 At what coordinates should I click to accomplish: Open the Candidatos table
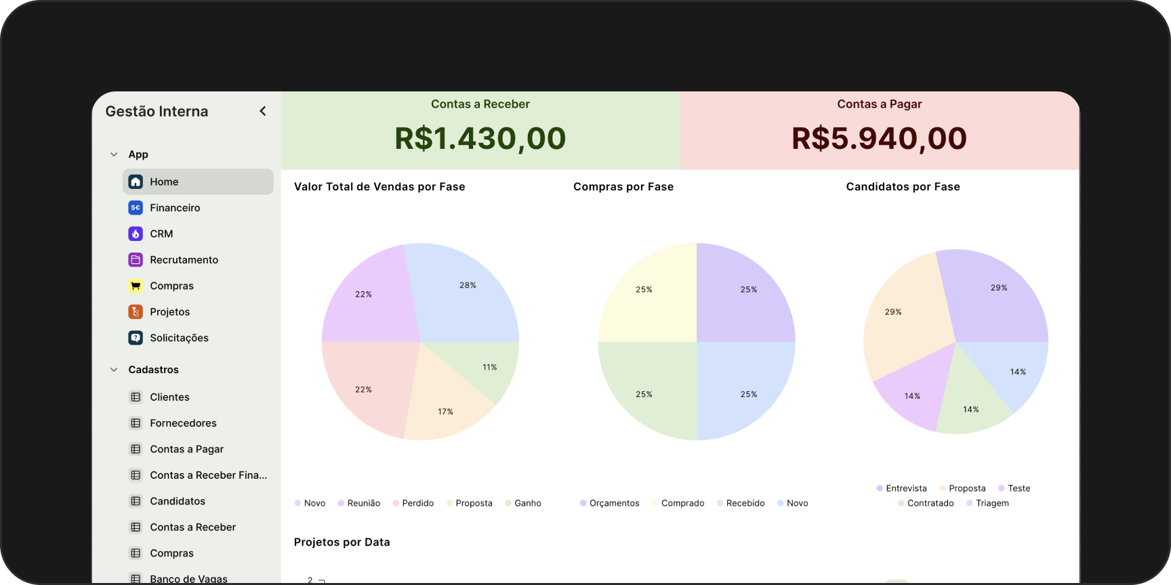pyautogui.click(x=178, y=501)
